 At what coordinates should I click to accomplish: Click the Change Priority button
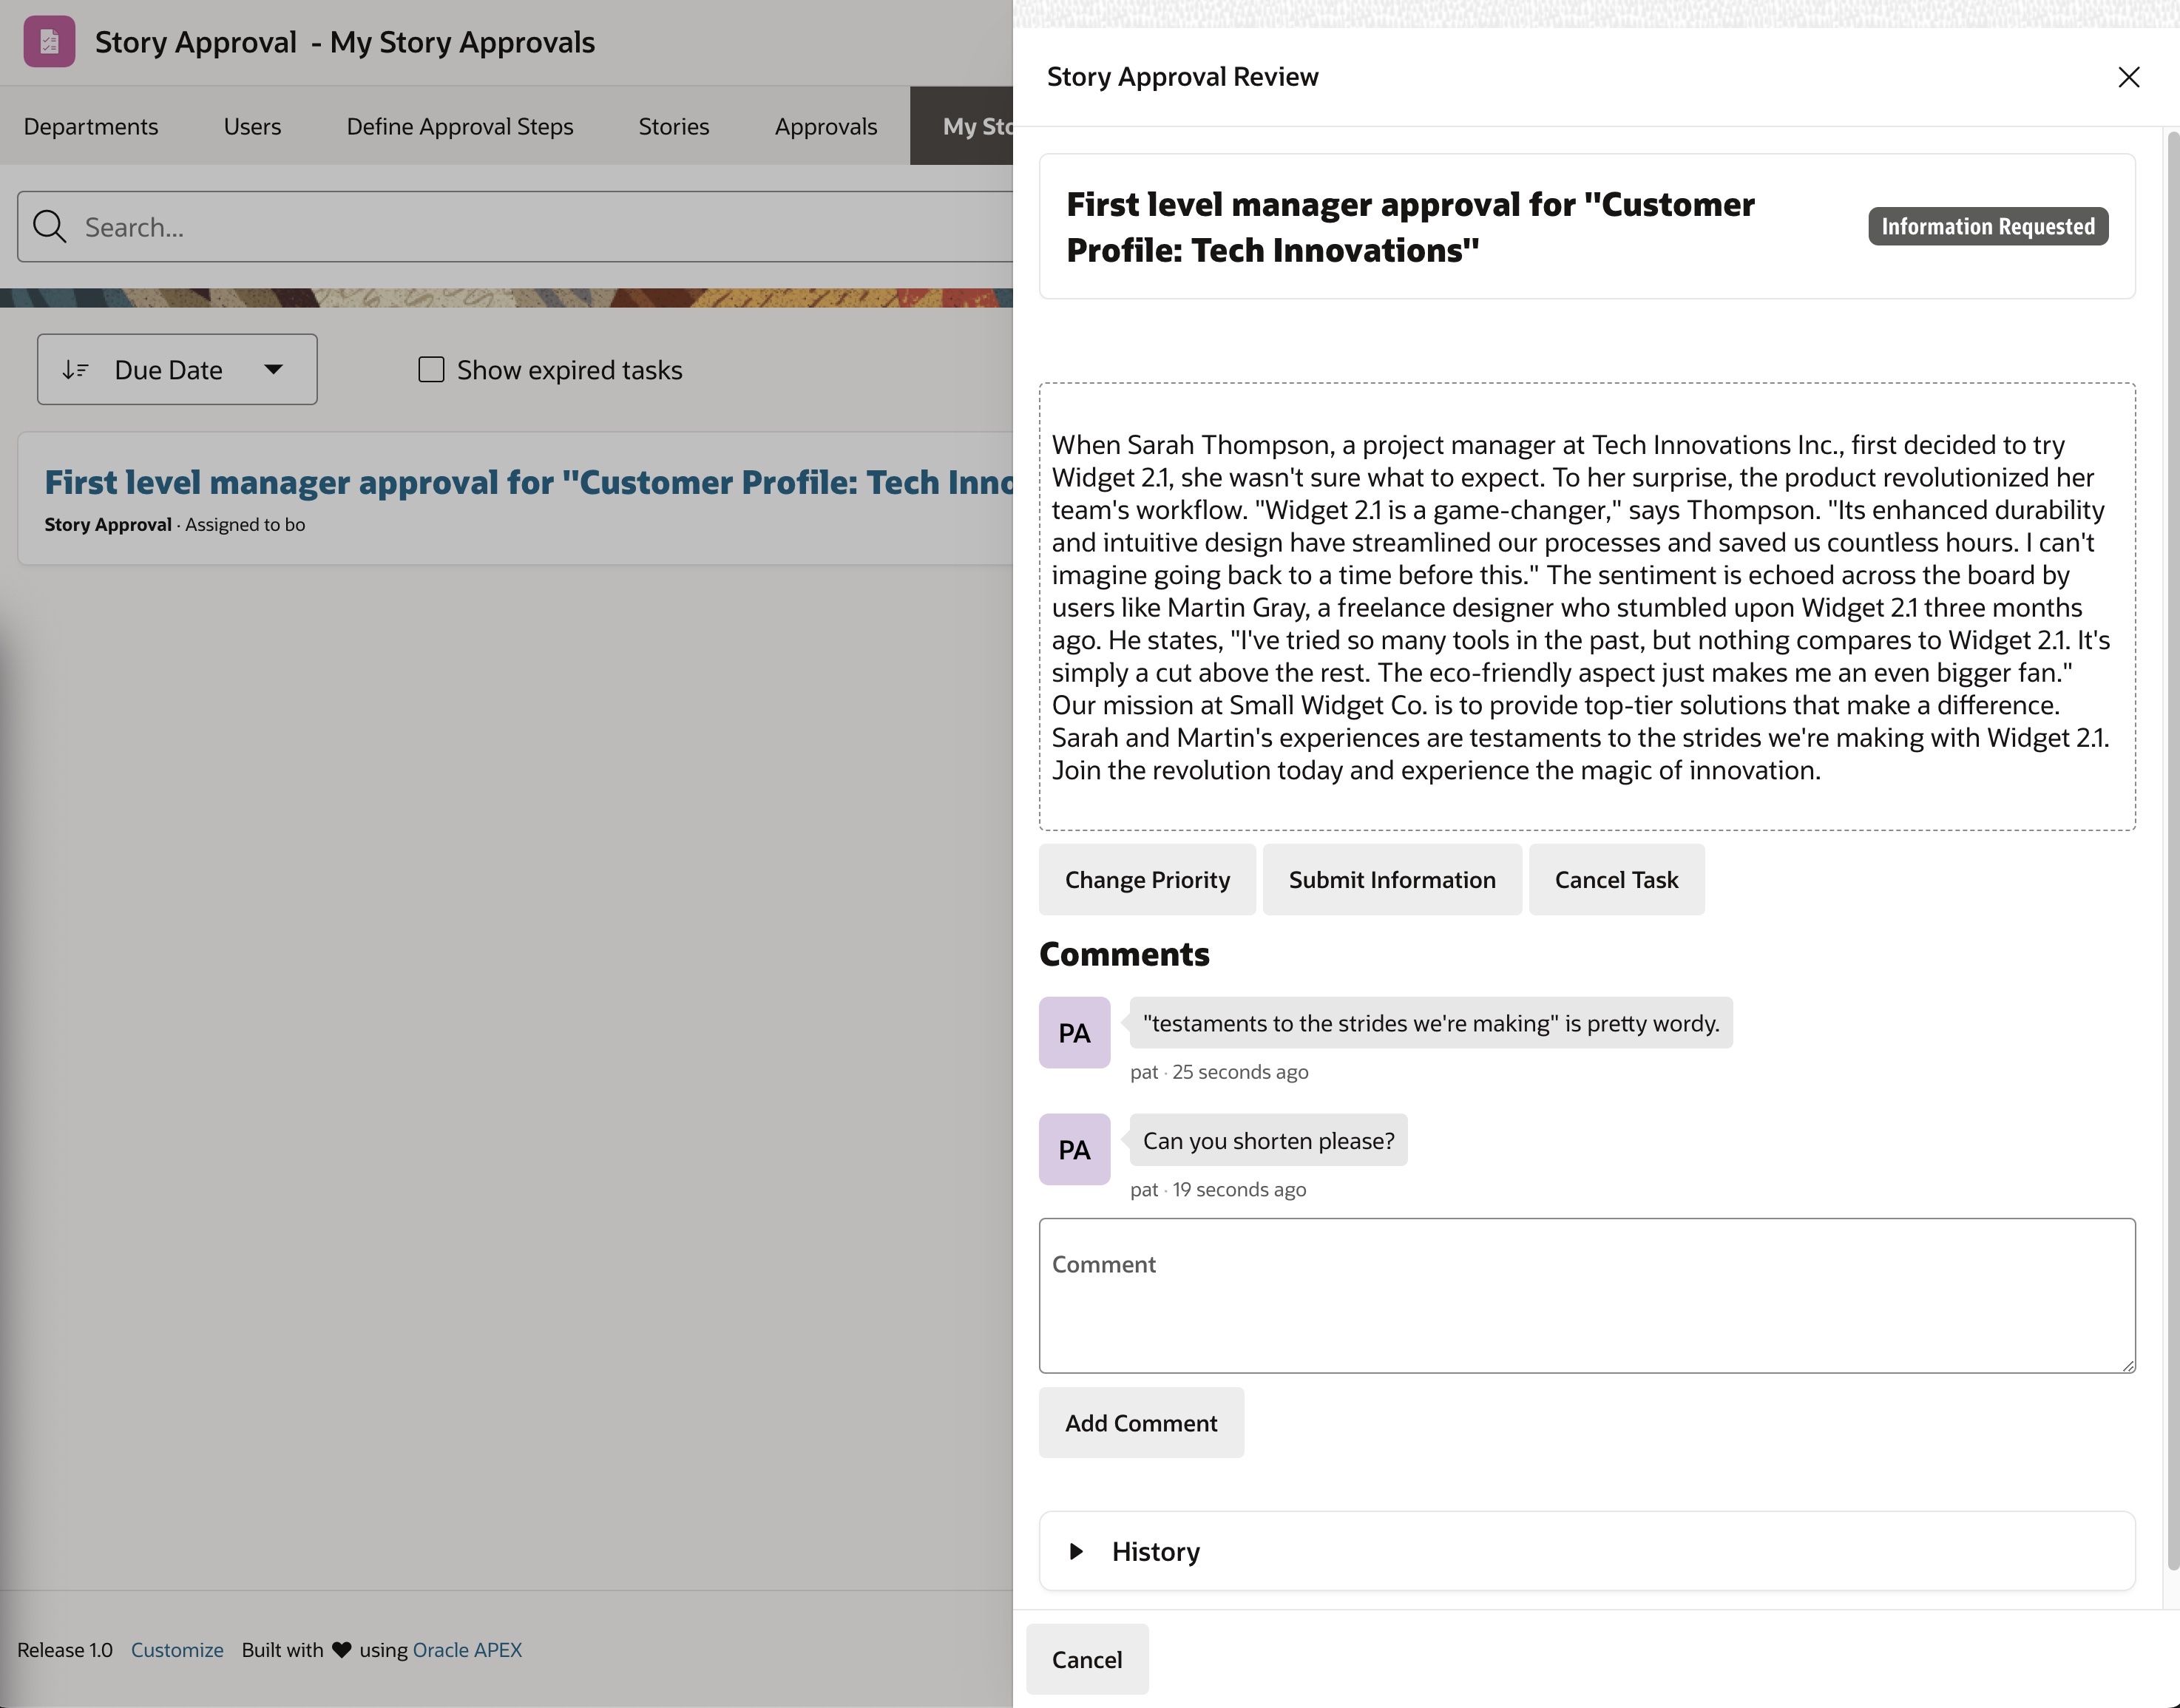coord(1147,880)
